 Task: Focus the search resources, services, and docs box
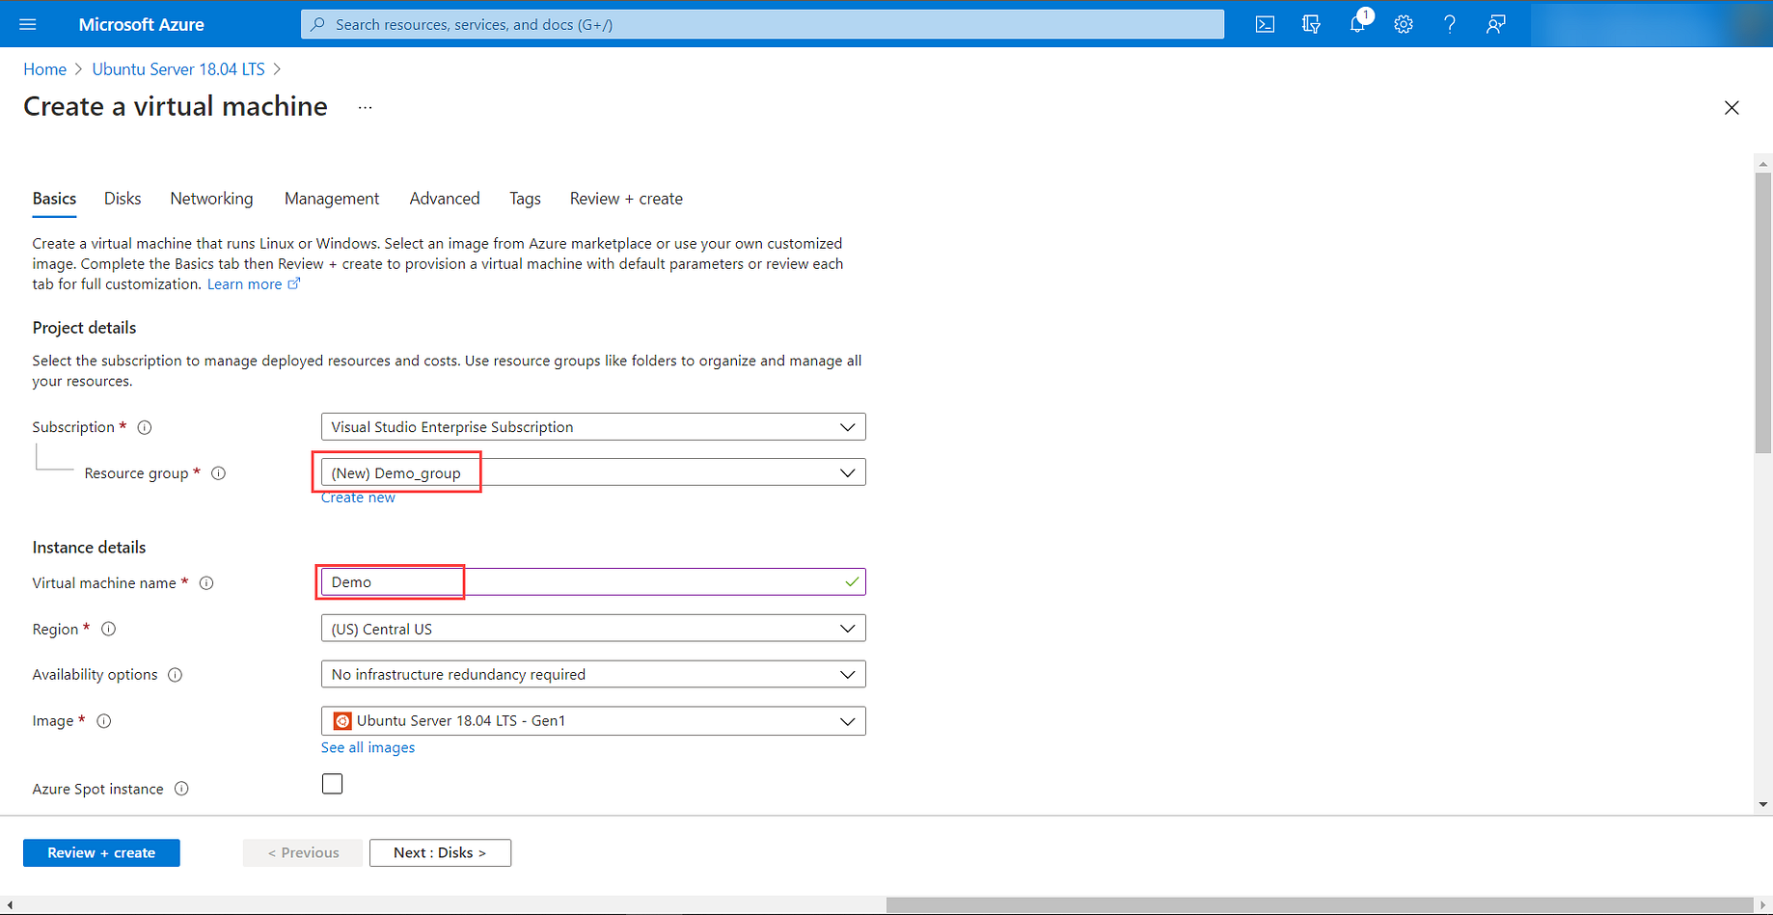point(762,24)
